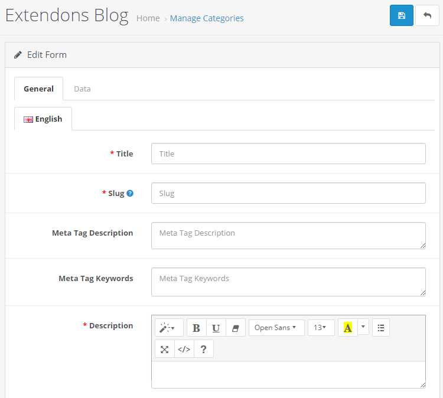Open editor help question mark
Image resolution: width=443 pixels, height=398 pixels.
tap(203, 350)
